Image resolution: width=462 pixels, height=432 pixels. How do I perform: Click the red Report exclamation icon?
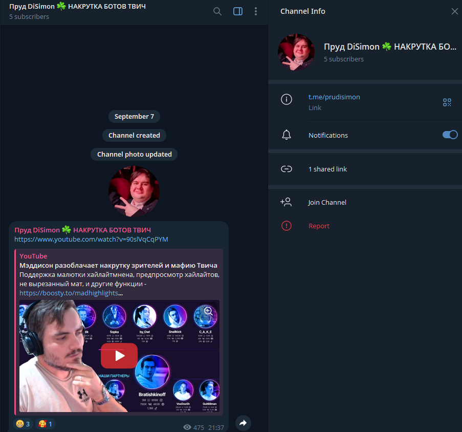[x=287, y=226]
